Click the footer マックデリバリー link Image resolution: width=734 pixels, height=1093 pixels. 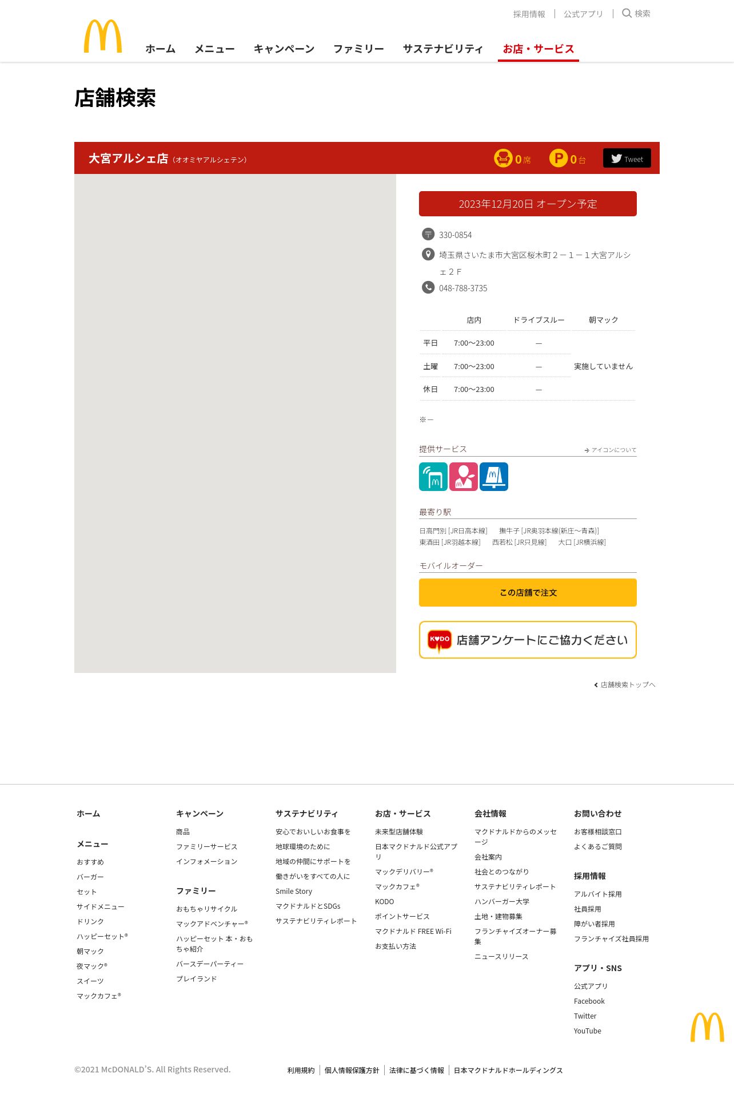[404, 872]
